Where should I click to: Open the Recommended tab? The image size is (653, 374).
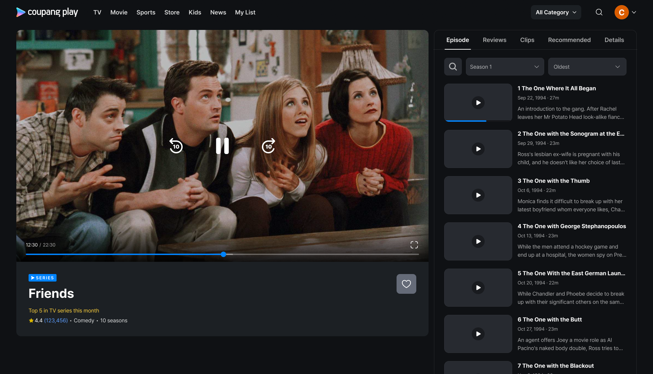point(569,40)
